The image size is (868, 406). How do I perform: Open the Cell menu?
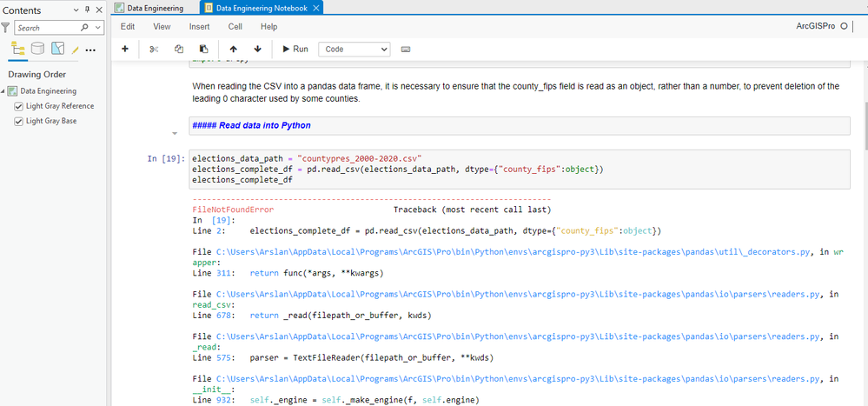point(235,27)
